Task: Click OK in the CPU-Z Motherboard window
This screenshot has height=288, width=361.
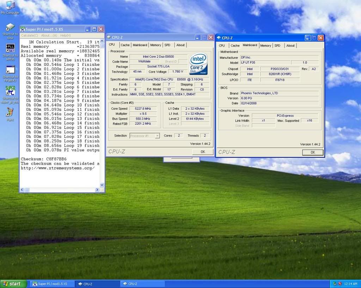Action: [x=313, y=152]
